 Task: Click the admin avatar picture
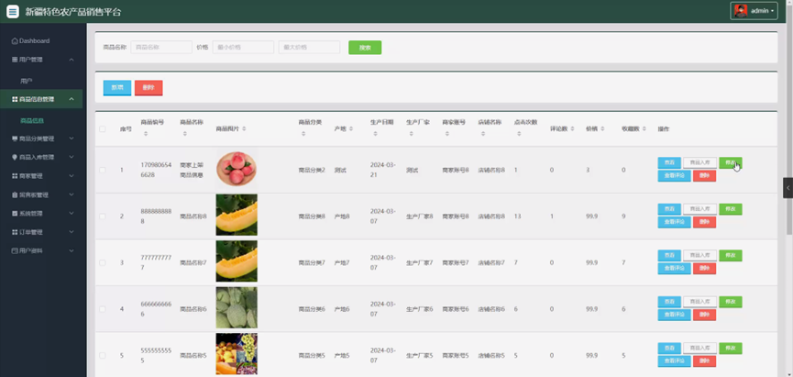click(741, 11)
